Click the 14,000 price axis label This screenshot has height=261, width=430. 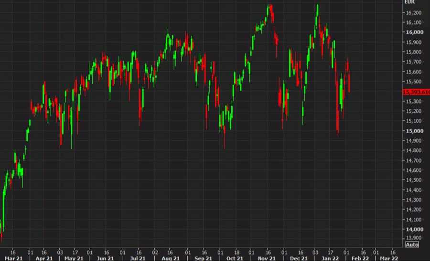pyautogui.click(x=414, y=229)
